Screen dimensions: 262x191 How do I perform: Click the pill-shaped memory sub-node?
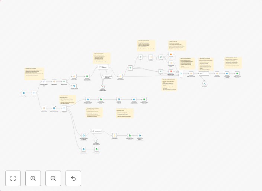point(107,77)
